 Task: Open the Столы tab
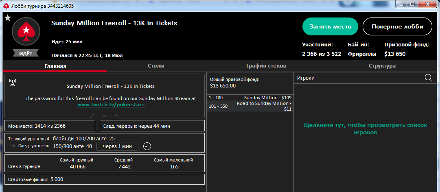(156, 66)
